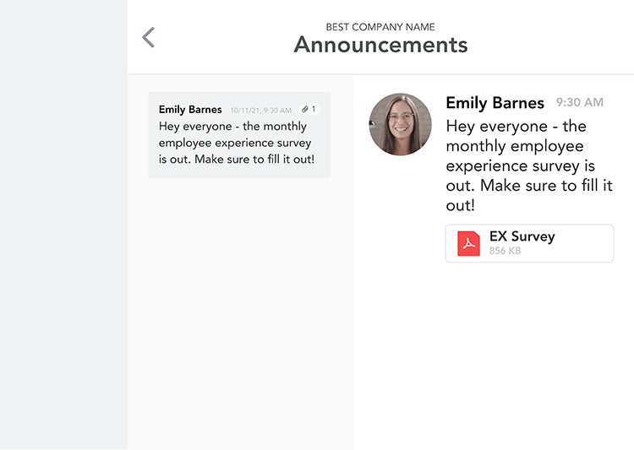This screenshot has height=450, width=634.
Task: Click the 9:30 AM time beside the detail name
Action: (x=579, y=102)
